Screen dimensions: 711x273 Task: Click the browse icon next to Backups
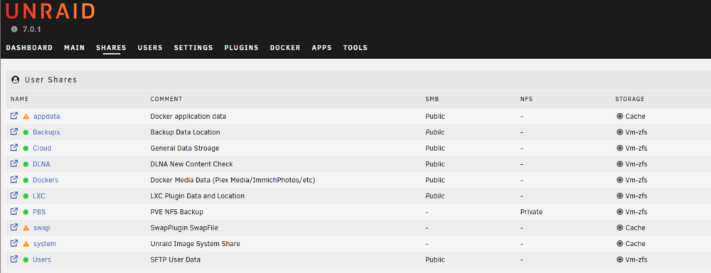[x=14, y=132]
